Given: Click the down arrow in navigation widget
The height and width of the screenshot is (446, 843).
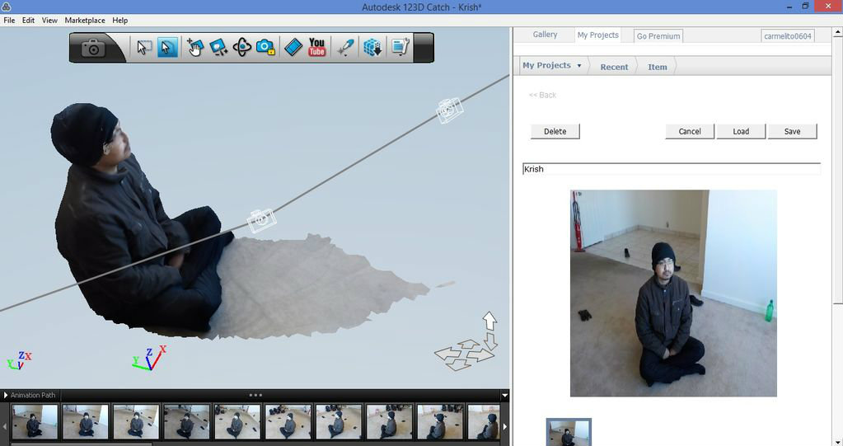Looking at the screenshot, I should [491, 341].
